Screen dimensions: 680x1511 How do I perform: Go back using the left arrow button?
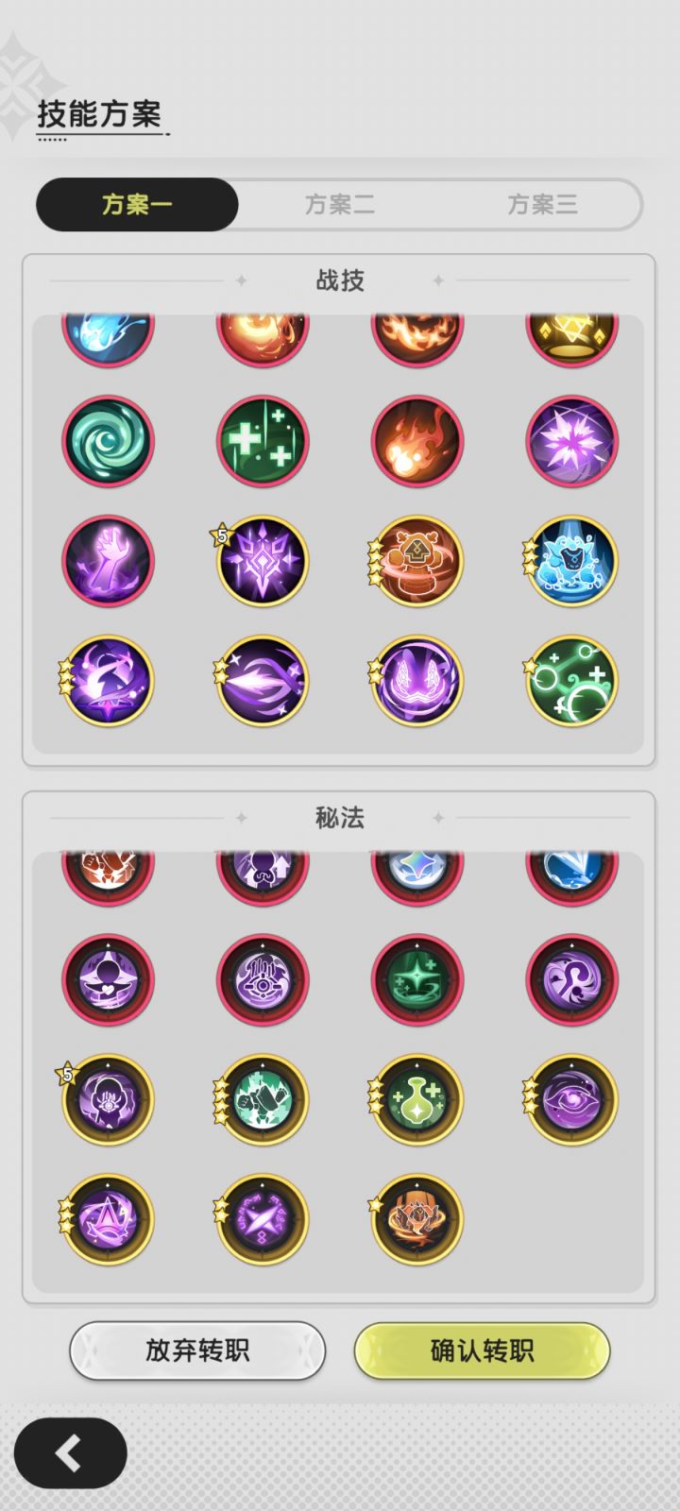click(x=70, y=1453)
